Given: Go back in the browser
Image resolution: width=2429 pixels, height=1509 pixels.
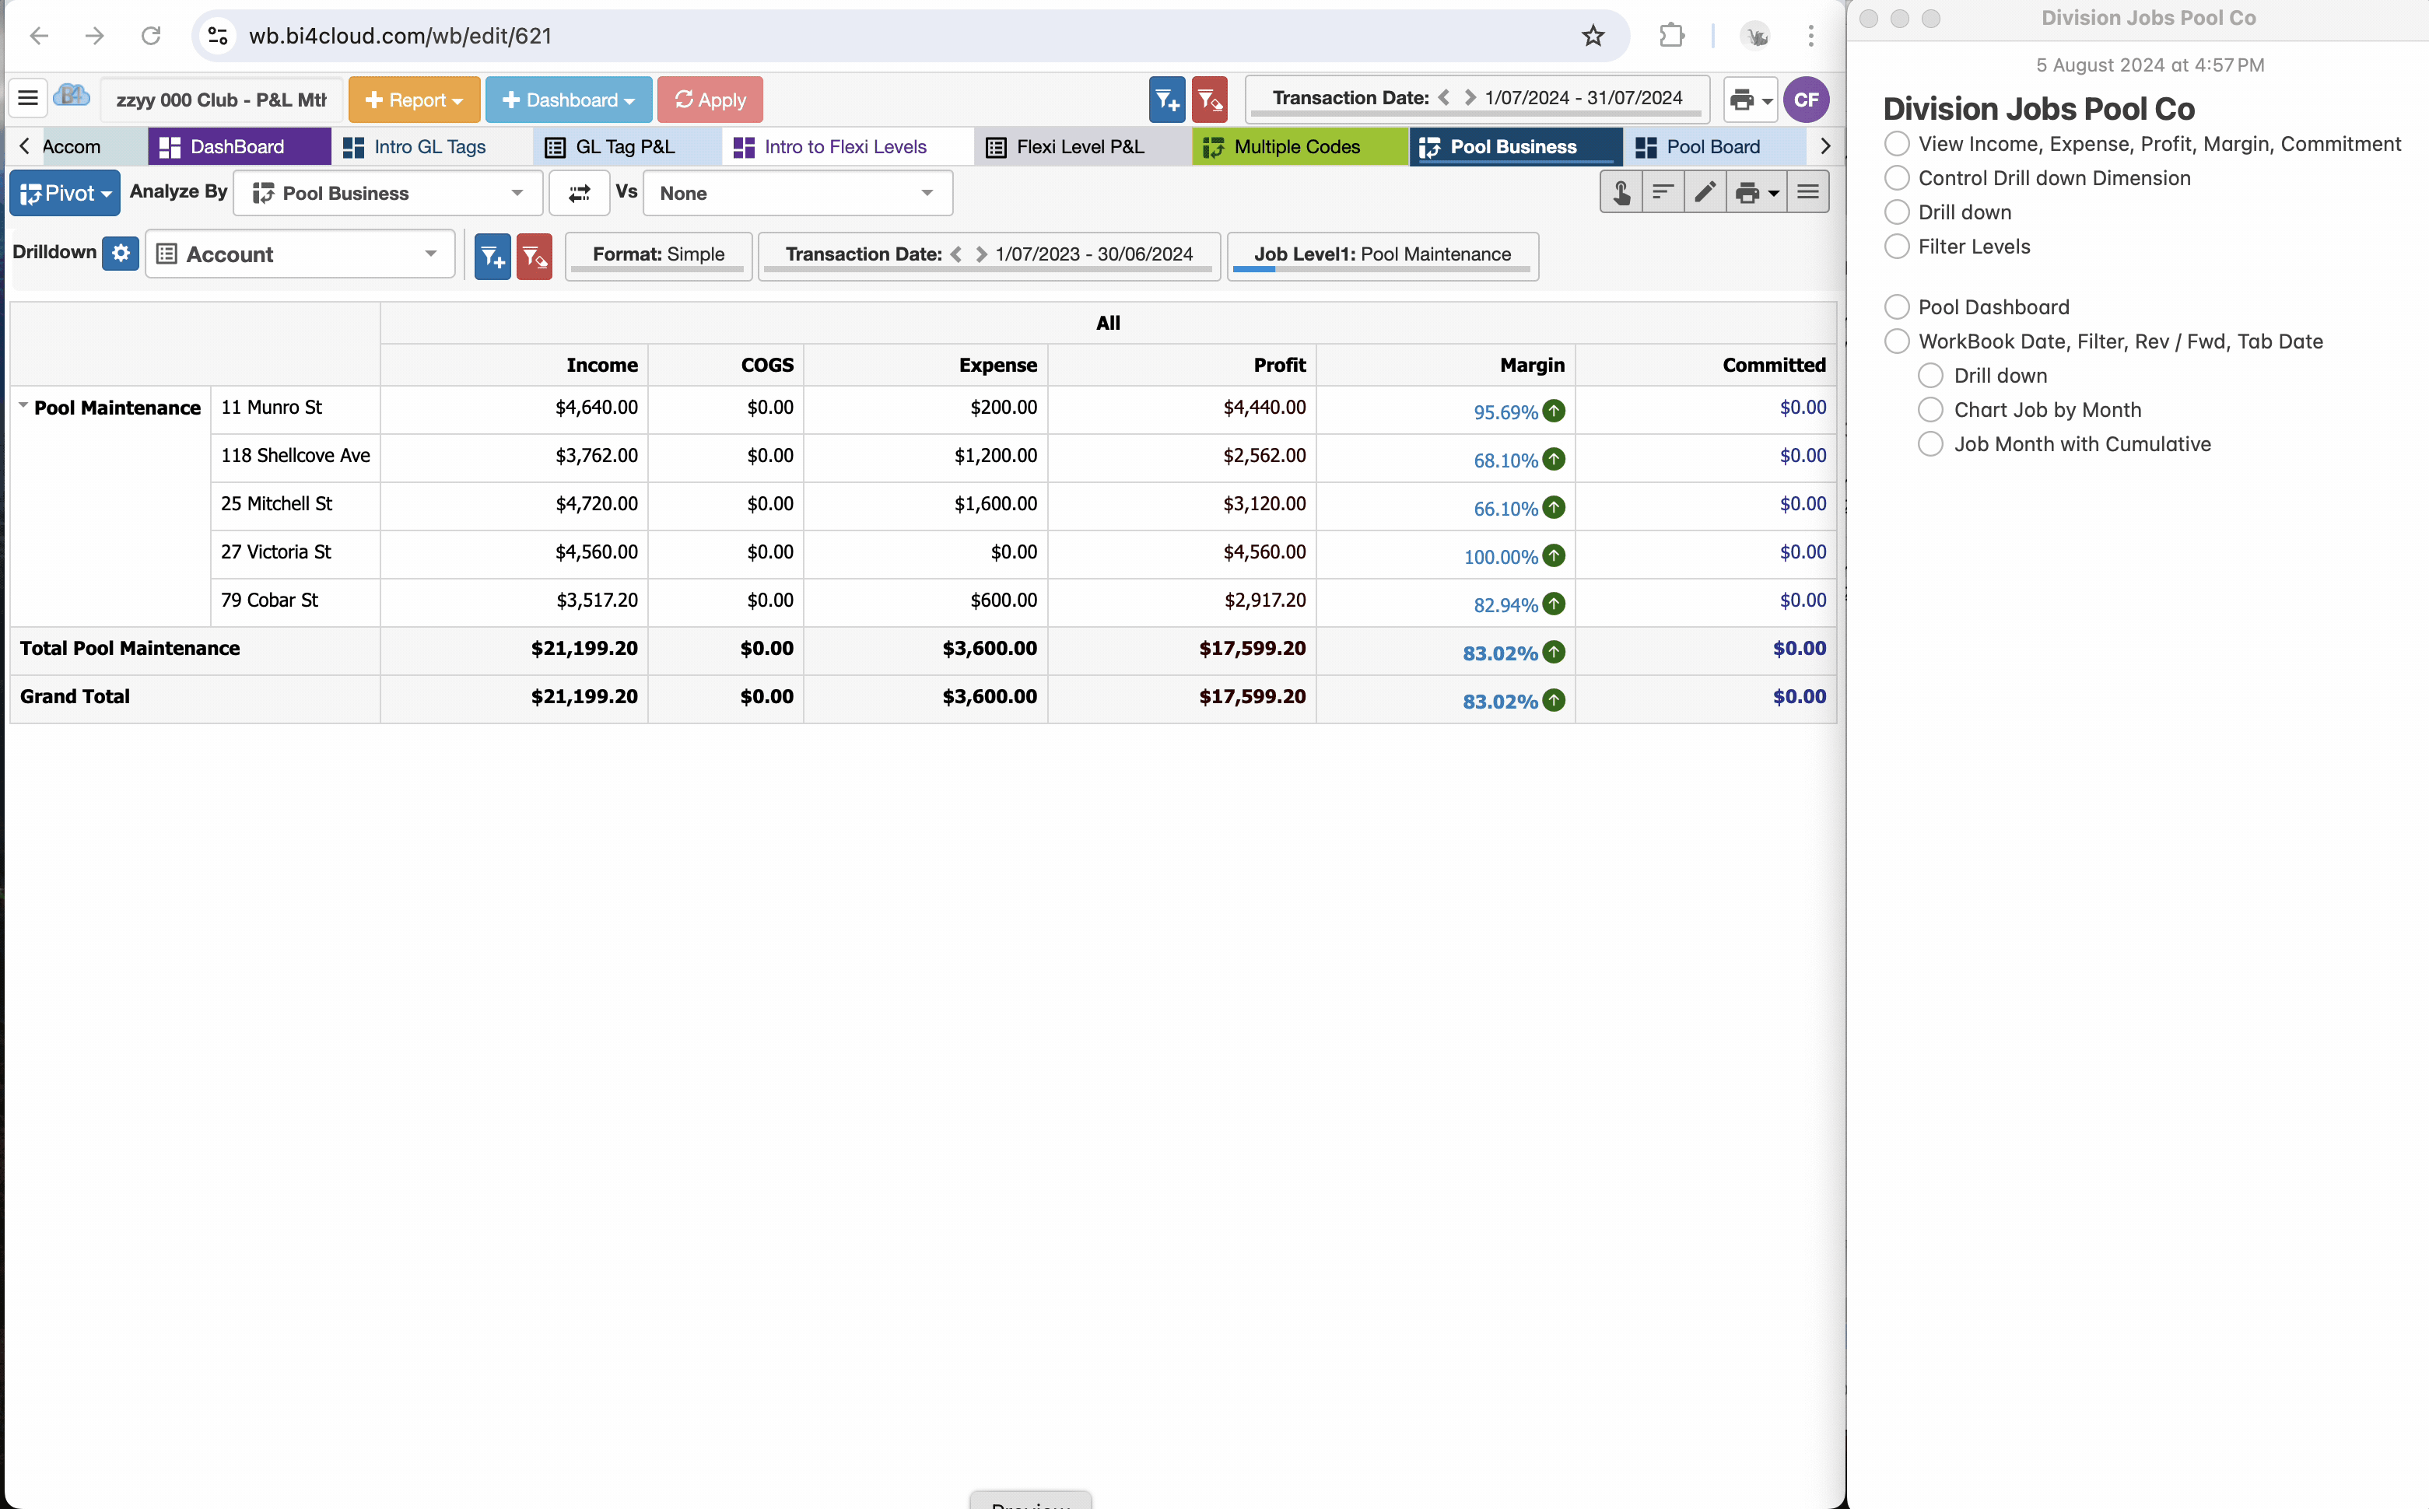Looking at the screenshot, I should coord(39,36).
